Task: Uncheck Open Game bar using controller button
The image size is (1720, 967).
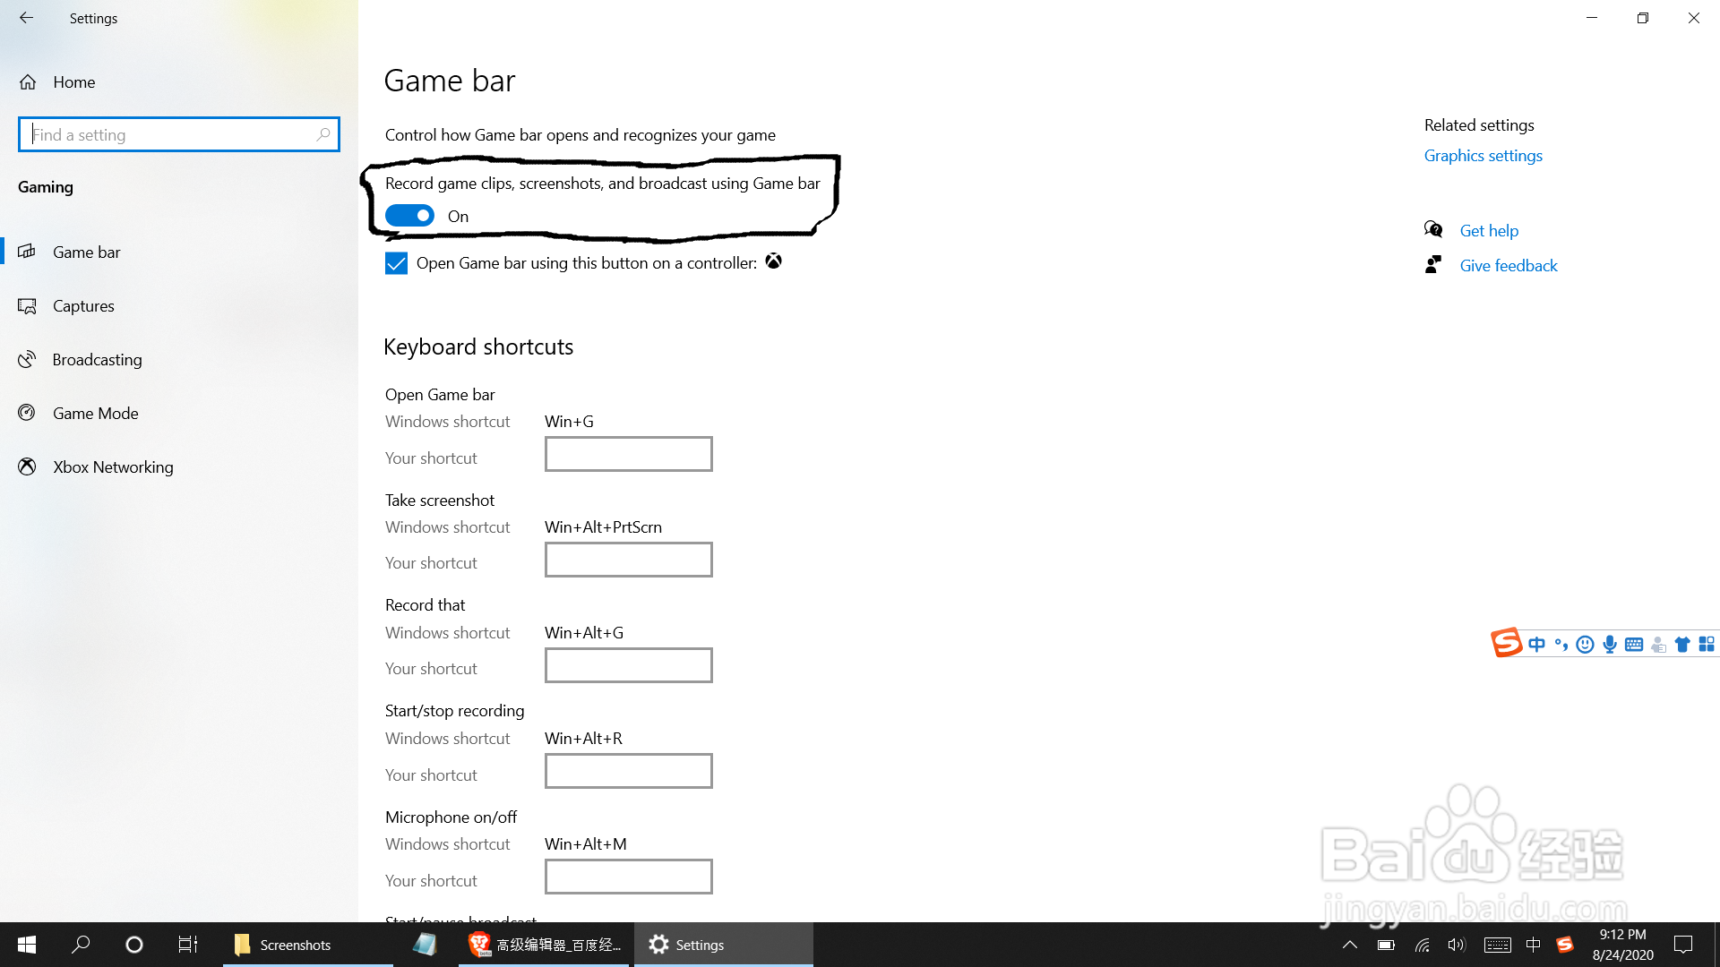Action: tap(396, 263)
